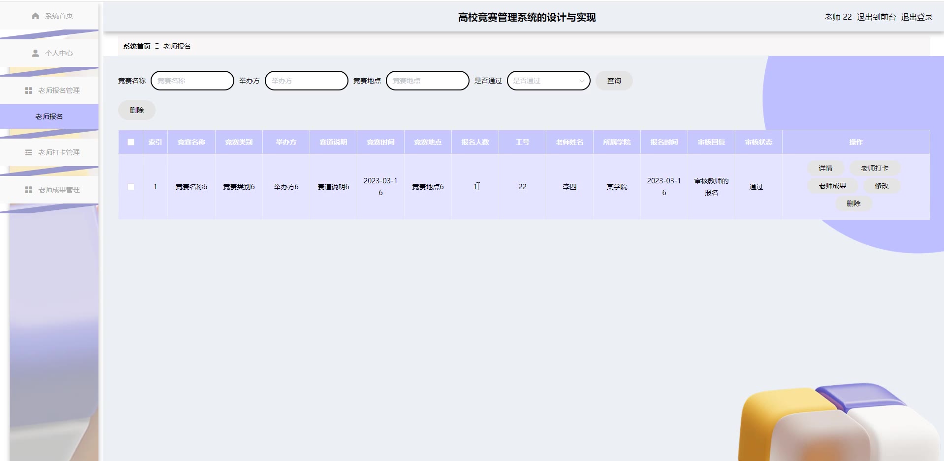
Task: Click the 删除 button above the table
Action: tap(137, 110)
